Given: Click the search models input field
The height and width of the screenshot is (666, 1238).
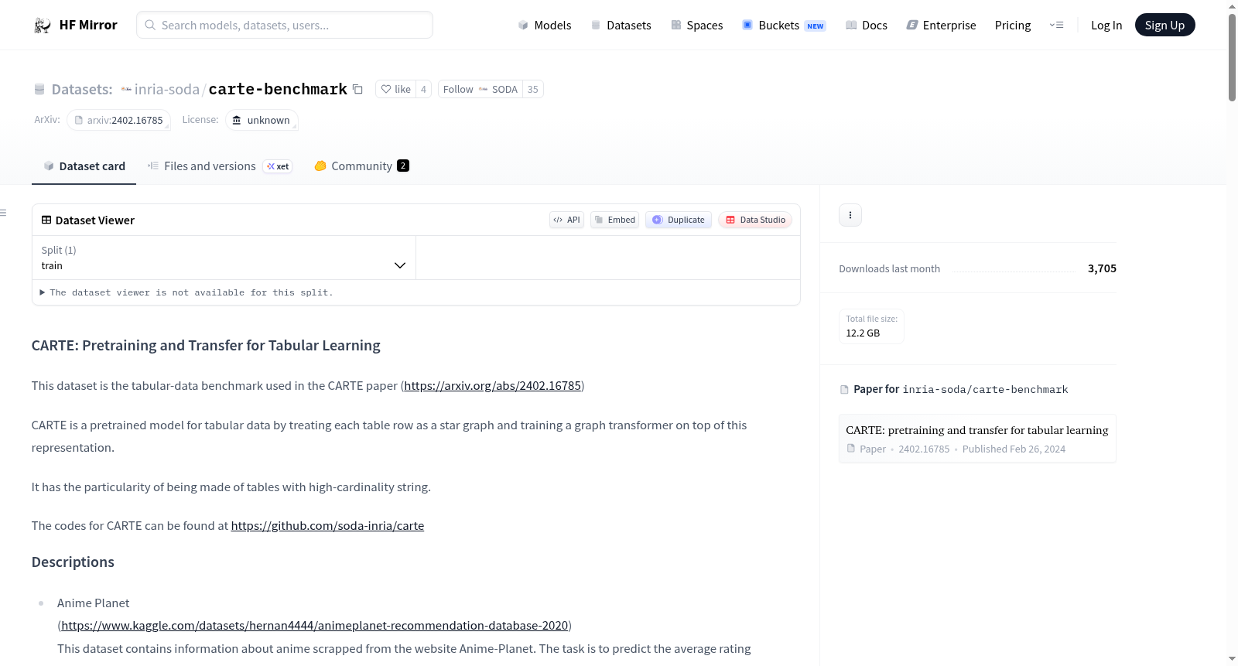Looking at the screenshot, I should pyautogui.click(x=285, y=25).
